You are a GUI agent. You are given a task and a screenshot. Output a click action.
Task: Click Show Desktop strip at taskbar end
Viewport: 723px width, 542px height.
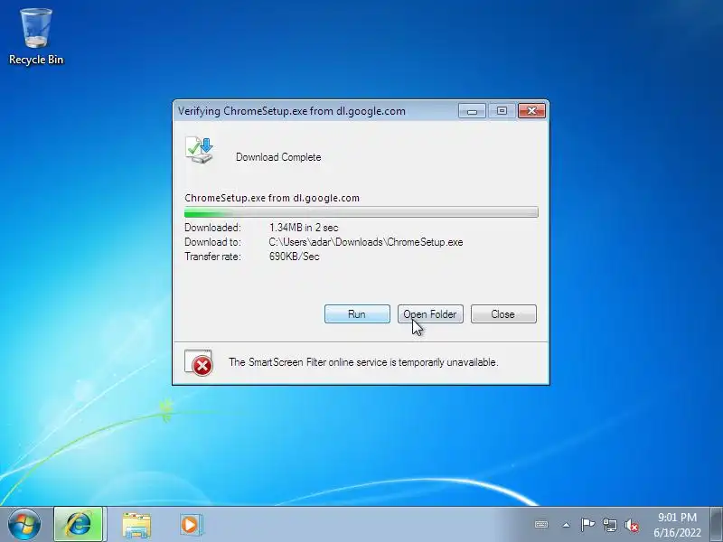click(x=717, y=524)
